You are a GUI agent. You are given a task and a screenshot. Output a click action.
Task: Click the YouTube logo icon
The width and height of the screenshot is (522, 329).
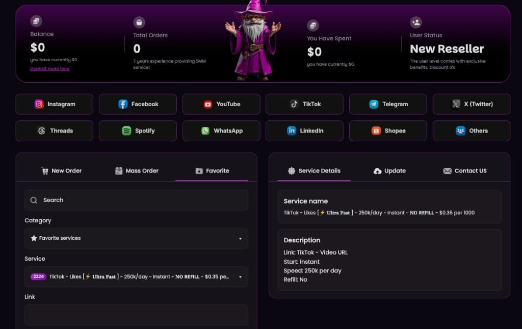pyautogui.click(x=208, y=104)
